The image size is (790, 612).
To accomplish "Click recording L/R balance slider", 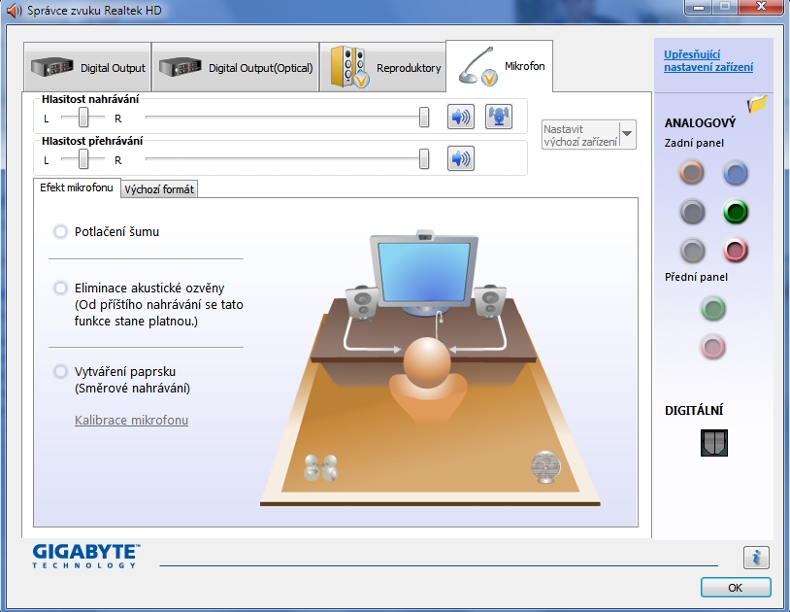I will click(83, 117).
